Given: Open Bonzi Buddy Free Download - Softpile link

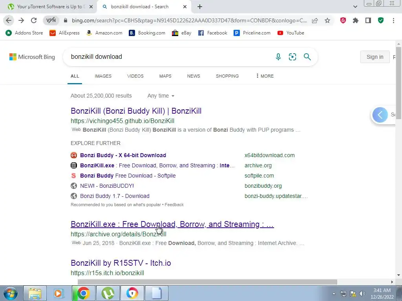Looking at the screenshot, I should (128, 176).
